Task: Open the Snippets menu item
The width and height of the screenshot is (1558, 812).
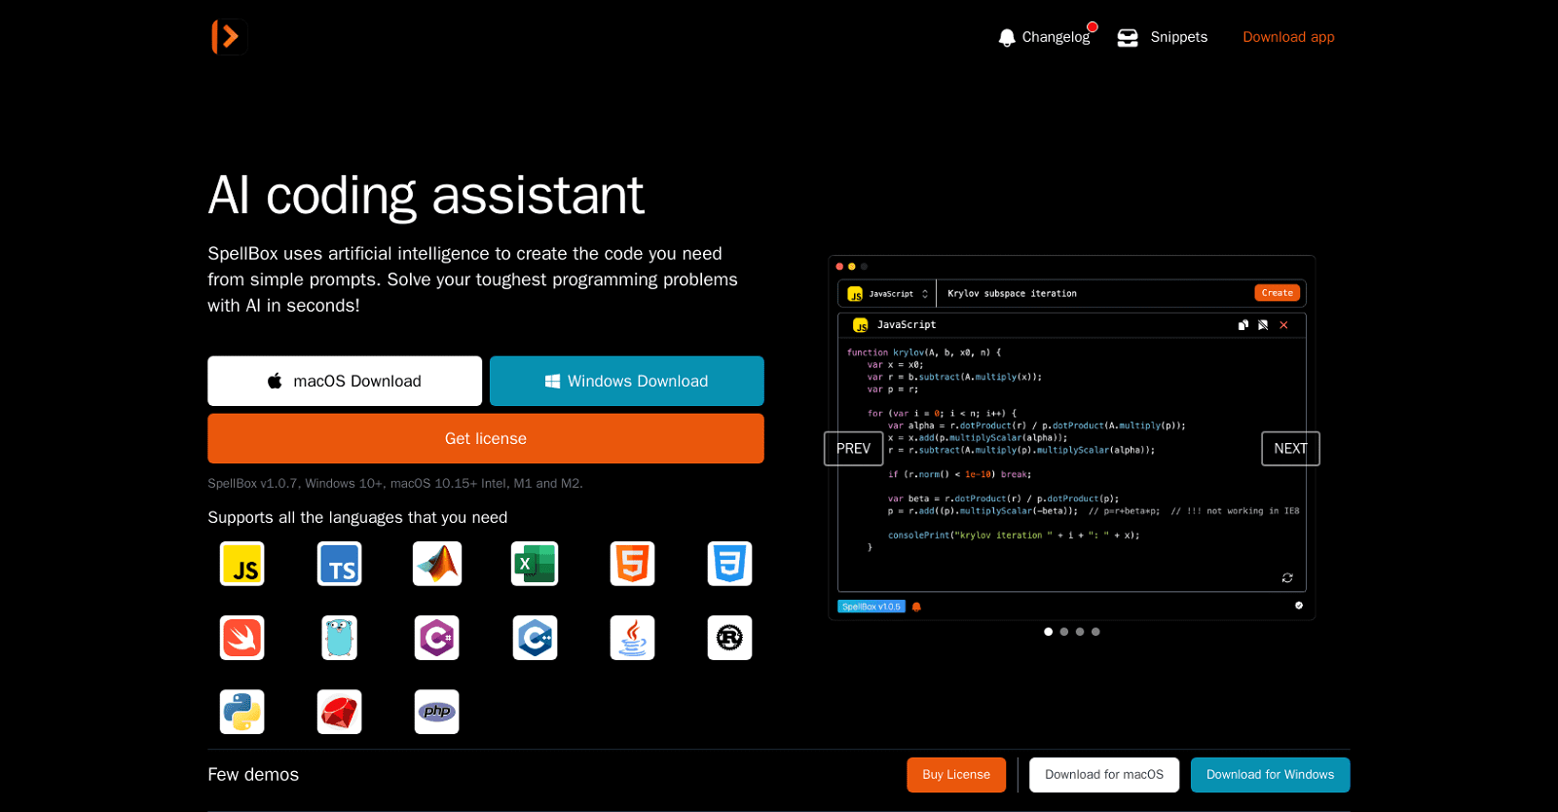Action: (x=1163, y=37)
